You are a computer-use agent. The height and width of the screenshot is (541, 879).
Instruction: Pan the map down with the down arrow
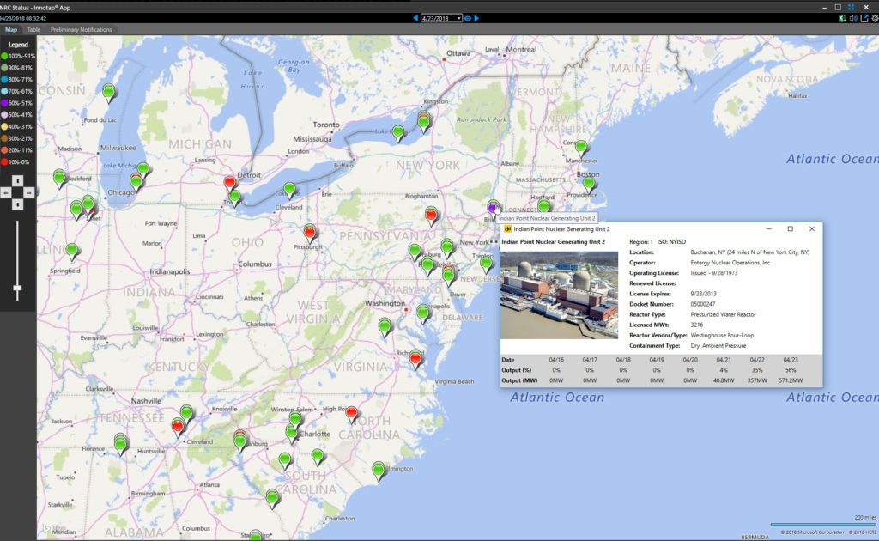(x=17, y=204)
